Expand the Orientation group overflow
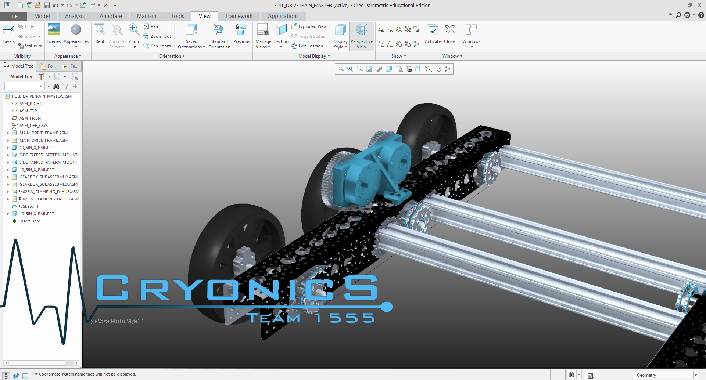 coord(172,56)
